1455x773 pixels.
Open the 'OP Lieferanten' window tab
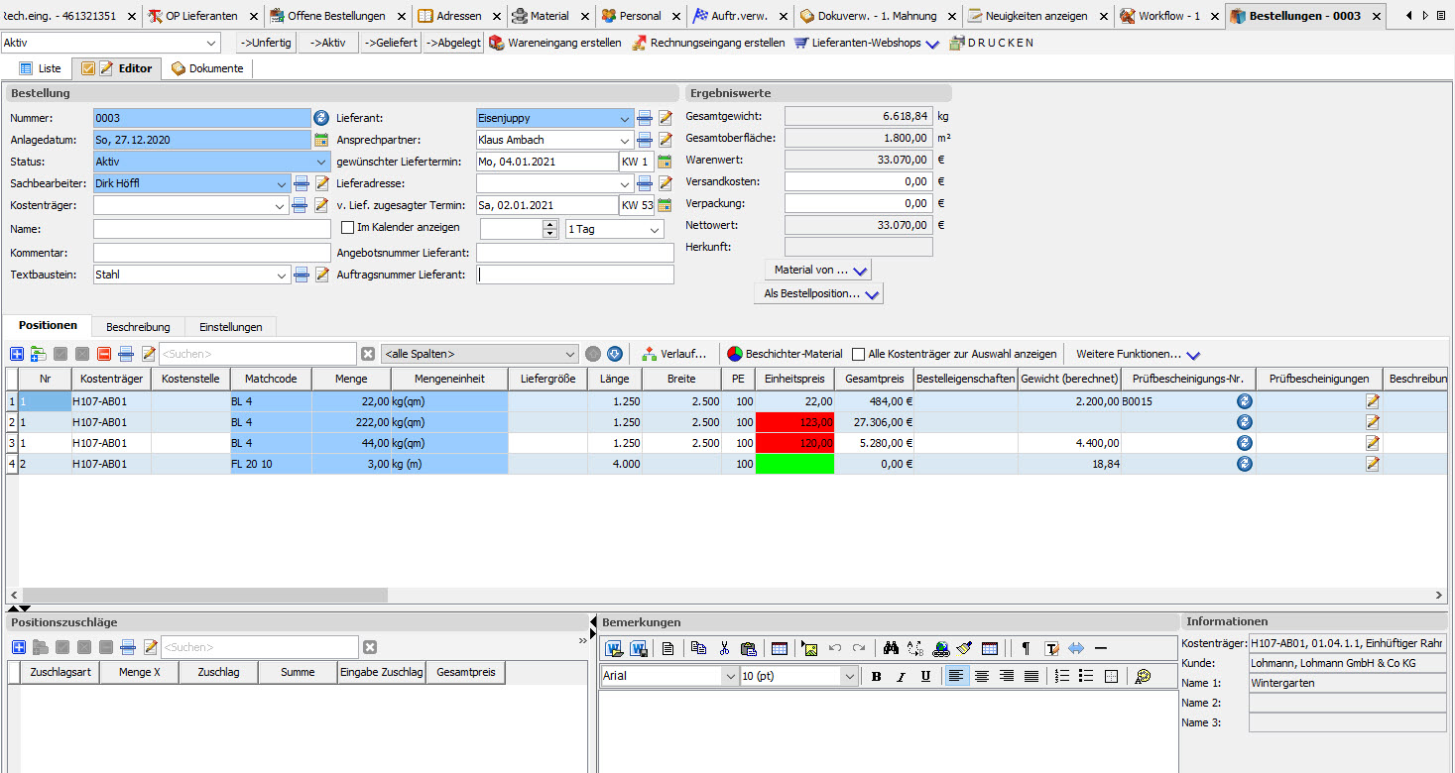(200, 16)
